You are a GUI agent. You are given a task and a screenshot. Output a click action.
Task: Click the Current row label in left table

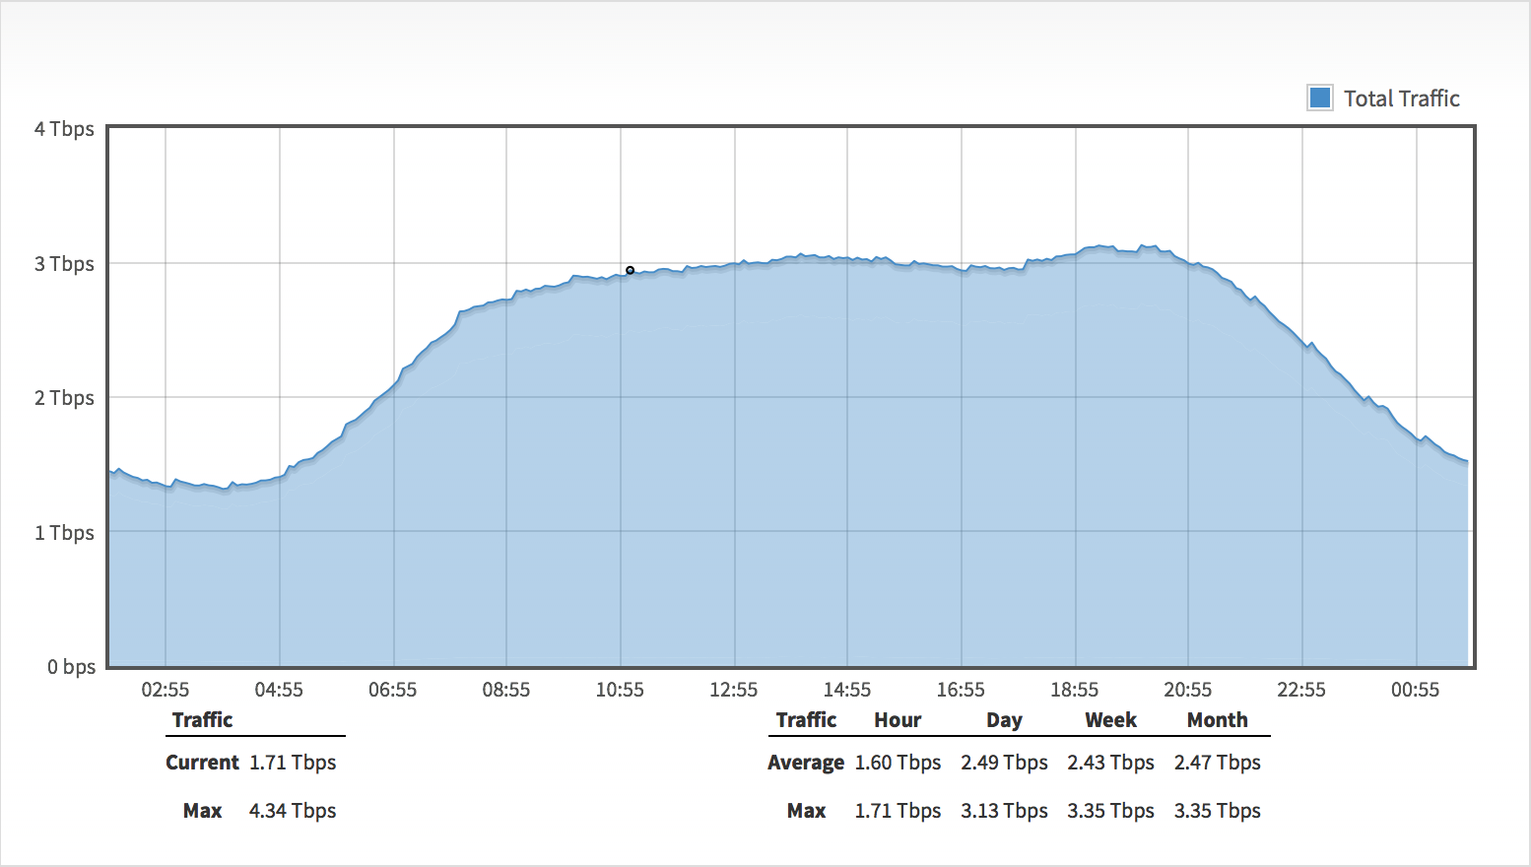point(202,763)
